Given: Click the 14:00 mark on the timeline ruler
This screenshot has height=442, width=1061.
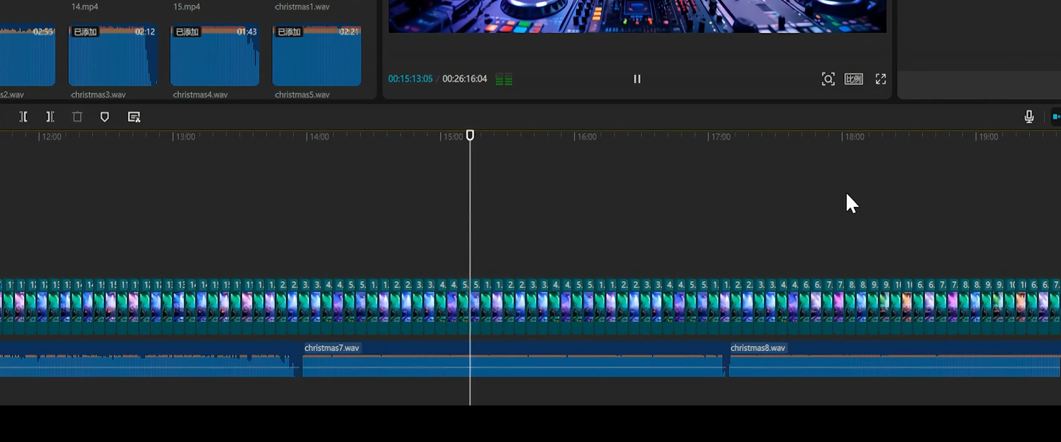Looking at the screenshot, I should point(319,136).
